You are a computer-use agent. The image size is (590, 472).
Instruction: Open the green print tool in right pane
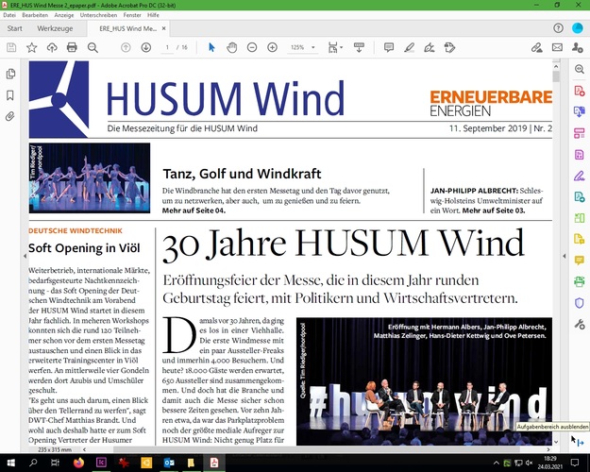point(580,281)
